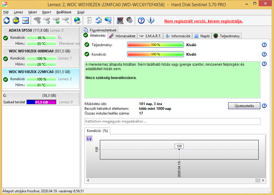274x195 pixels.
Task: Click the blue info bubble toolbar icon
Action: [151, 20]
